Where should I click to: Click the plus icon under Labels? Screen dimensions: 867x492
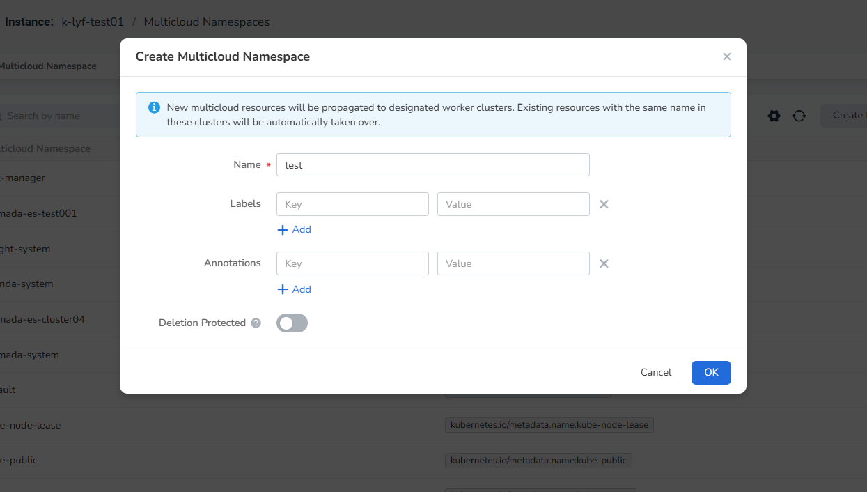click(283, 230)
